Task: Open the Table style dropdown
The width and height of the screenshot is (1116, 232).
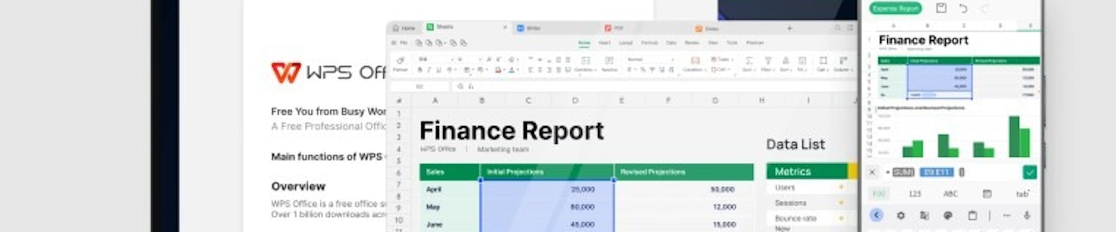Action: click(x=721, y=59)
